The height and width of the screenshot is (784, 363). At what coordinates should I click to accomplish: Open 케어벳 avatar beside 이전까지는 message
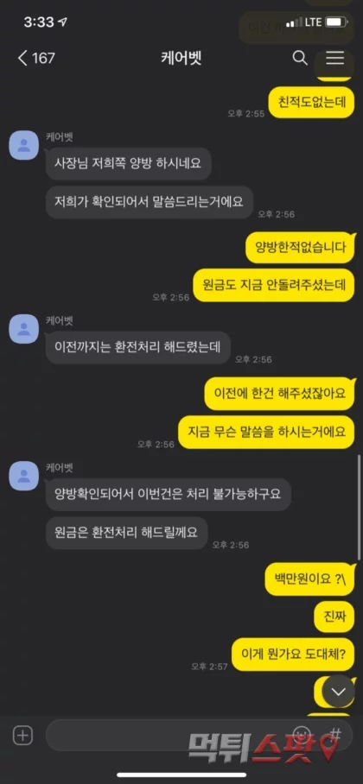23,329
